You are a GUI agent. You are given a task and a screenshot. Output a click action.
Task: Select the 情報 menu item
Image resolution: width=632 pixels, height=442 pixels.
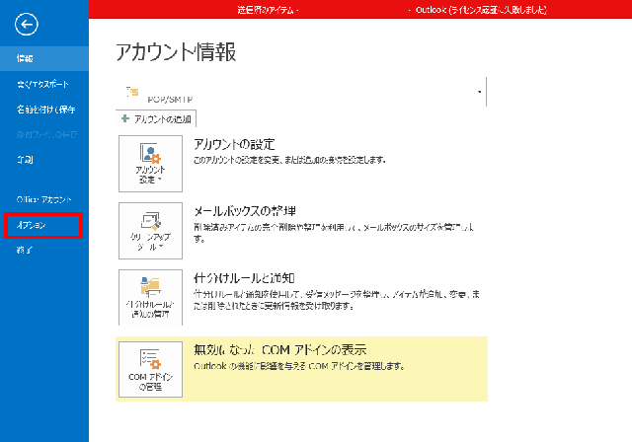44,59
